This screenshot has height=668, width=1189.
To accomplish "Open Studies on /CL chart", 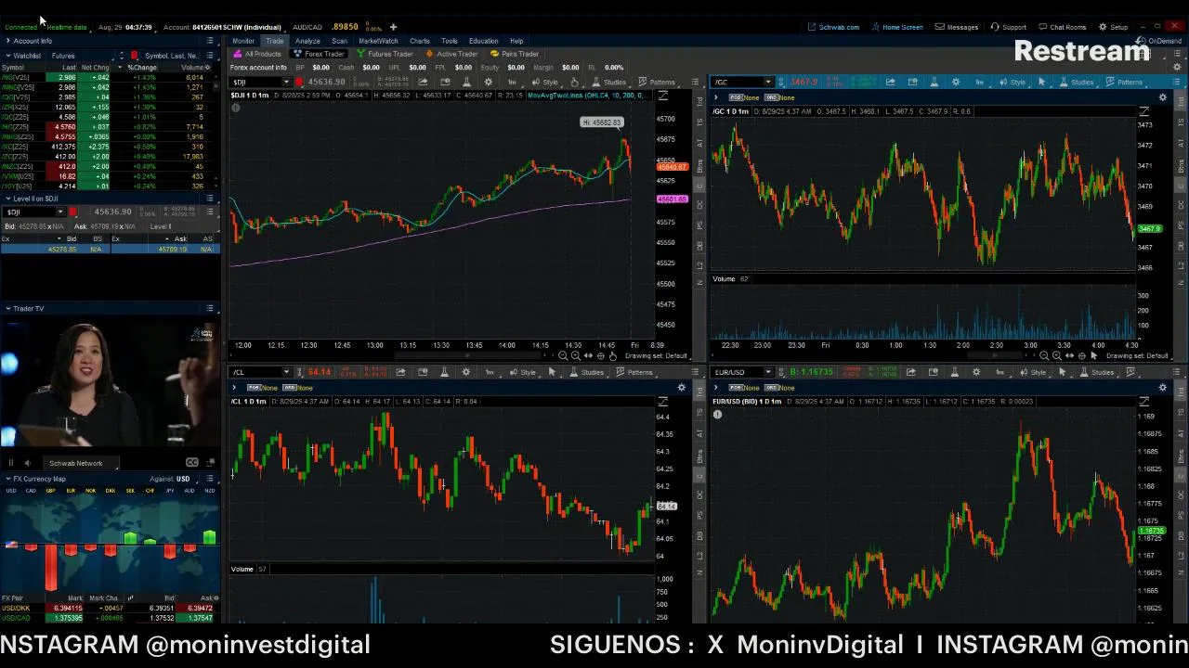I will click(587, 372).
